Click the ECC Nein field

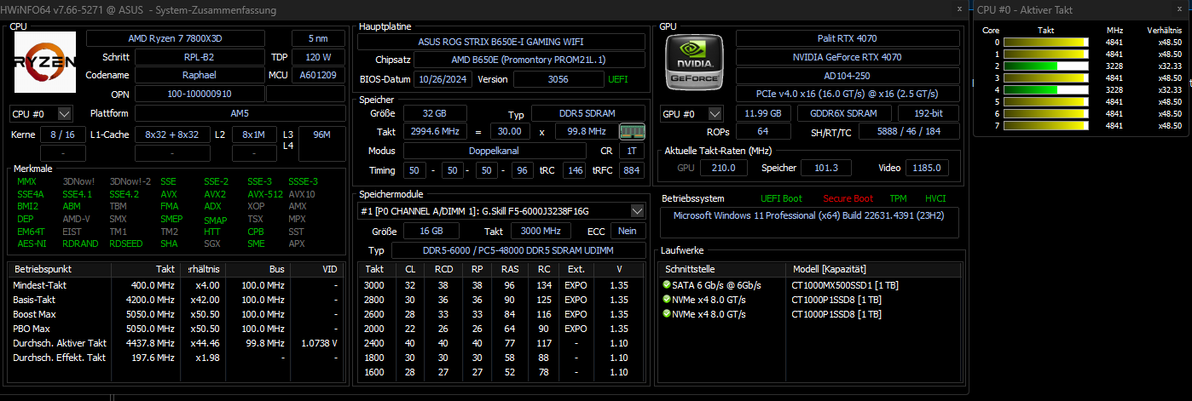point(628,231)
